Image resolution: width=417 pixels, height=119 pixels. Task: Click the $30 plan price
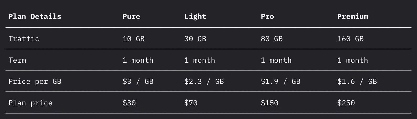pos(129,103)
